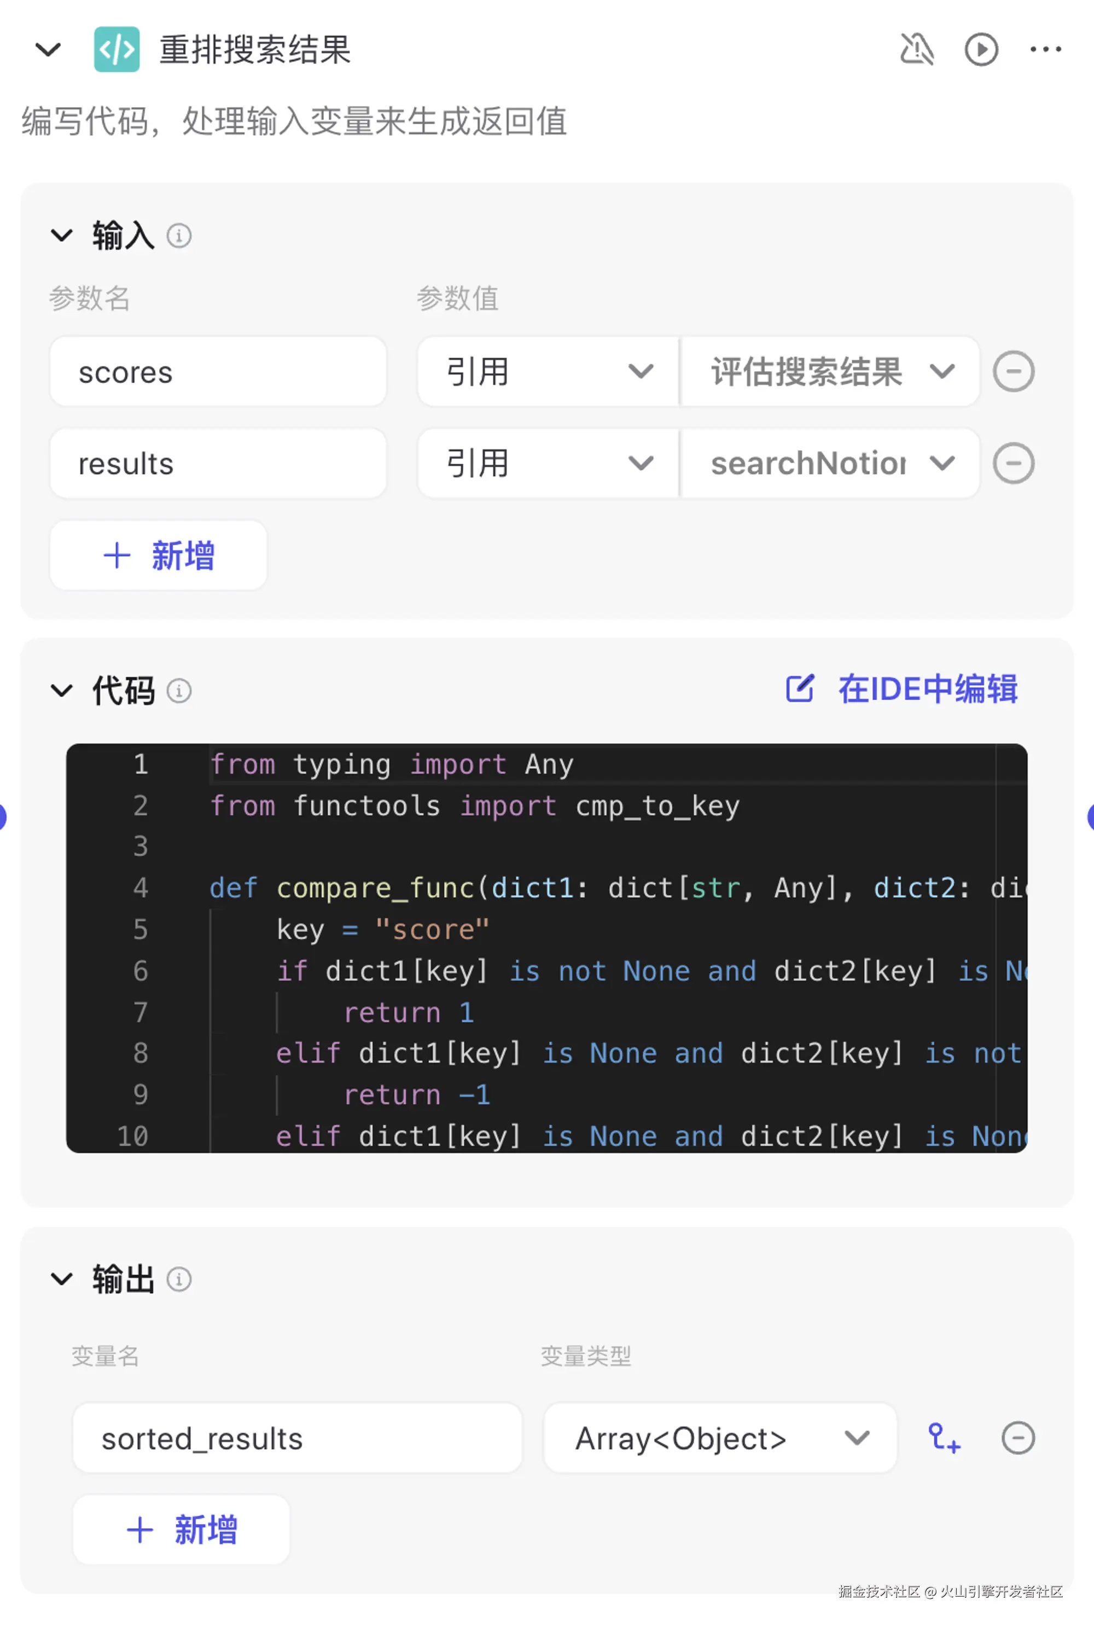Click the info icon next to 输入
The height and width of the screenshot is (1630, 1094).
coord(179,236)
